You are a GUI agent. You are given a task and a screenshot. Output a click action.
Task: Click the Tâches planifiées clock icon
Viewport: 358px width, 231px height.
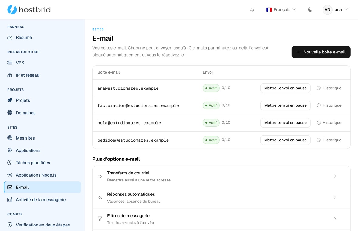pyautogui.click(x=10, y=163)
